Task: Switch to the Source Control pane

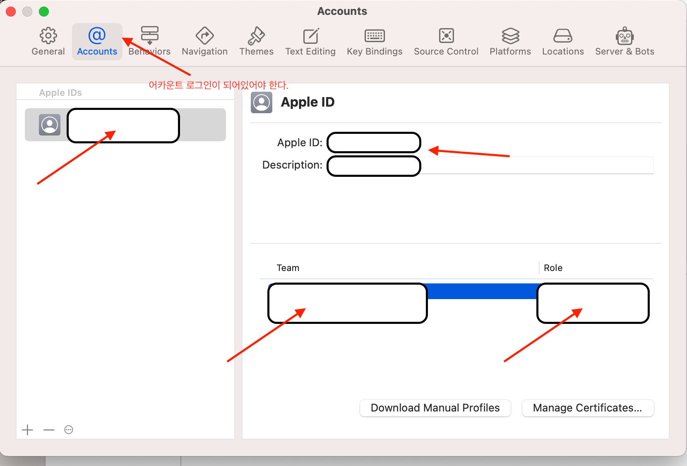Action: coord(446,42)
